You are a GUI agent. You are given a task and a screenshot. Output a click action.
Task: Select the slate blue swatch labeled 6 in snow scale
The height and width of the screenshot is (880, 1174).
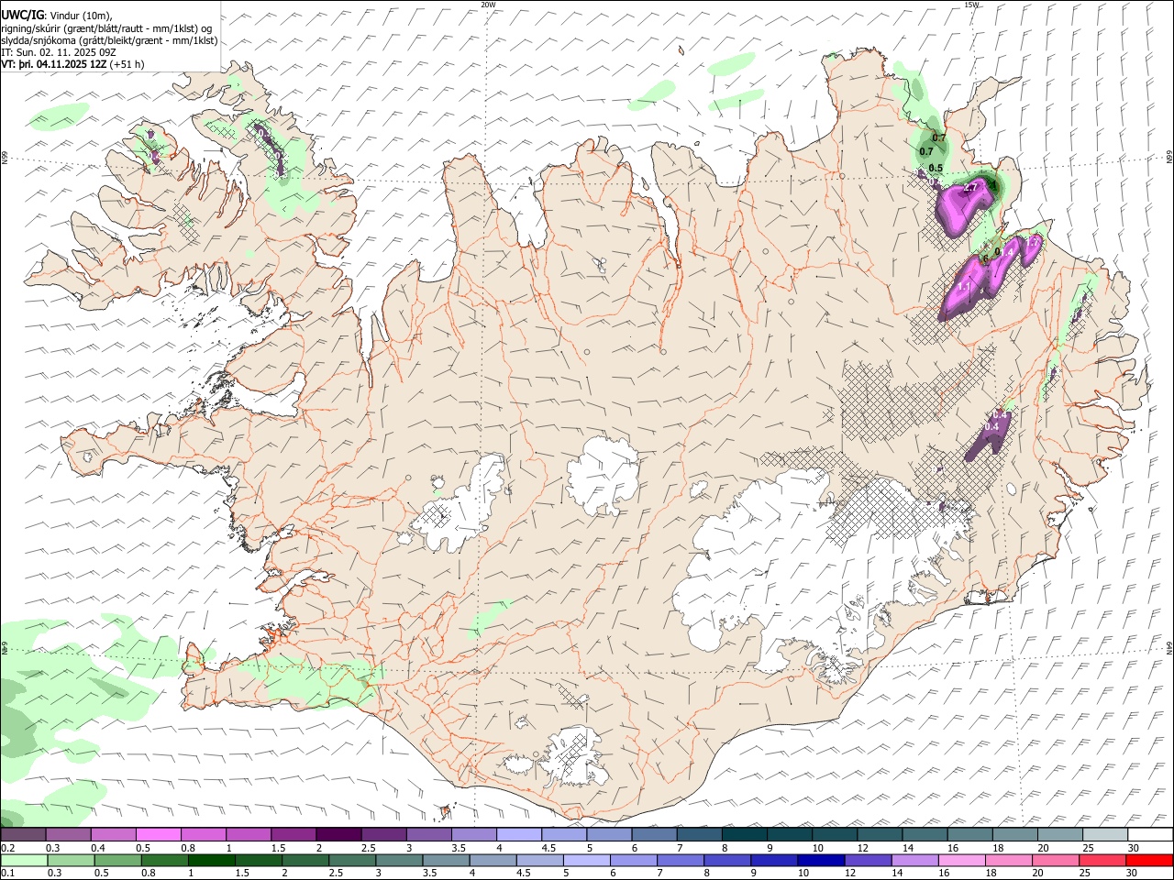(654, 834)
